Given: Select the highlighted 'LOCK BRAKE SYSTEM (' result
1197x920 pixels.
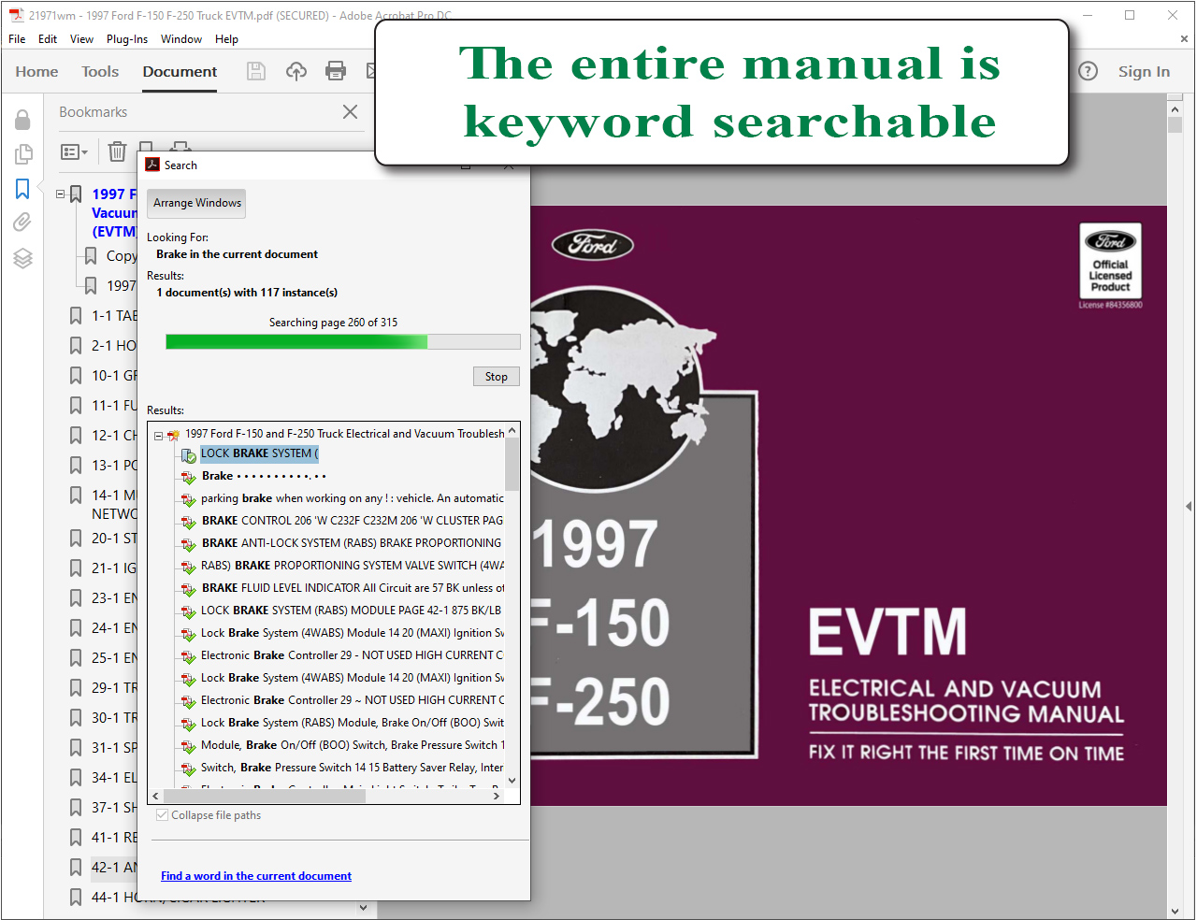Looking at the screenshot, I should point(259,453).
